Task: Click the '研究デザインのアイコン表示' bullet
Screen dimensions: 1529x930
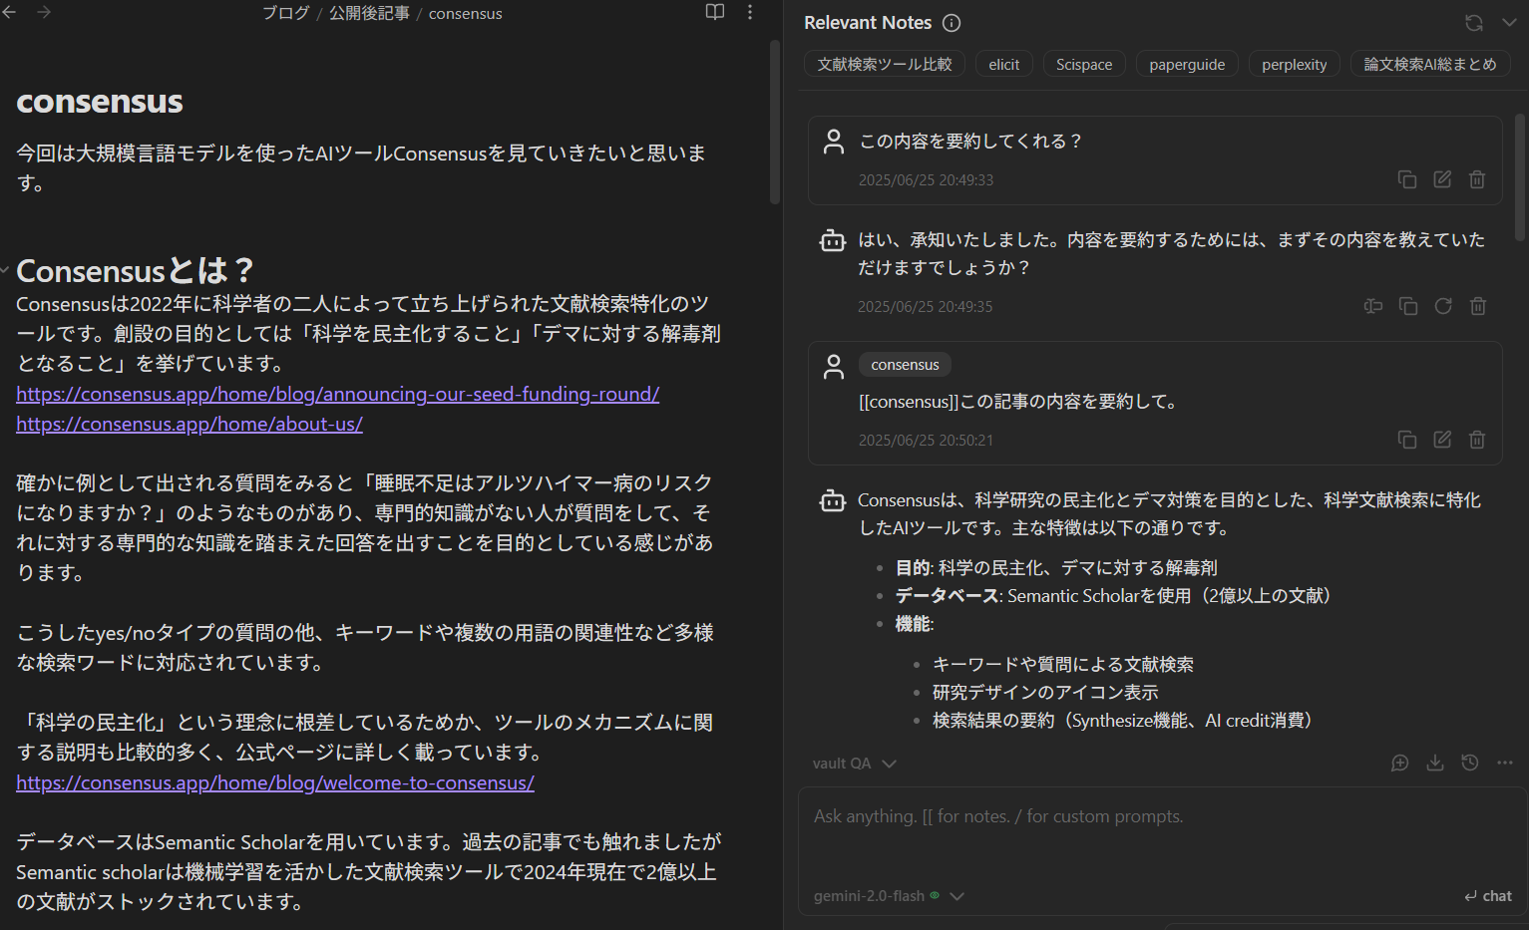Action: click(x=1045, y=692)
